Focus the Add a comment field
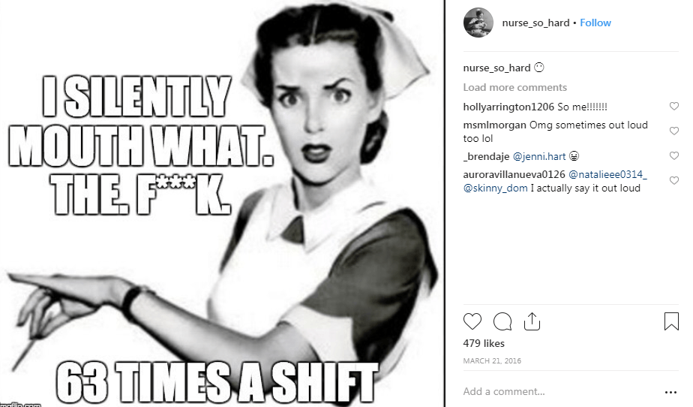 click(x=561, y=391)
